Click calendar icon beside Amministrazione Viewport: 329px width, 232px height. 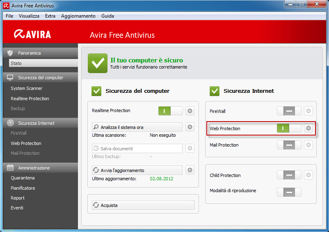tap(10, 168)
